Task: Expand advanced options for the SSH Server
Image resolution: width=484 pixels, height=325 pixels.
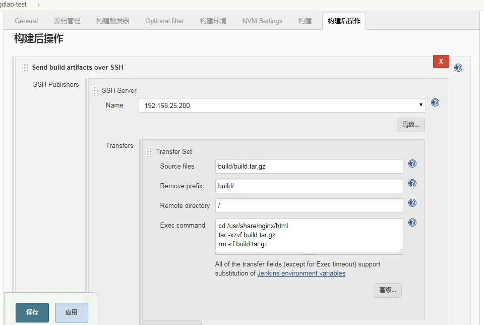Action: tap(409, 125)
